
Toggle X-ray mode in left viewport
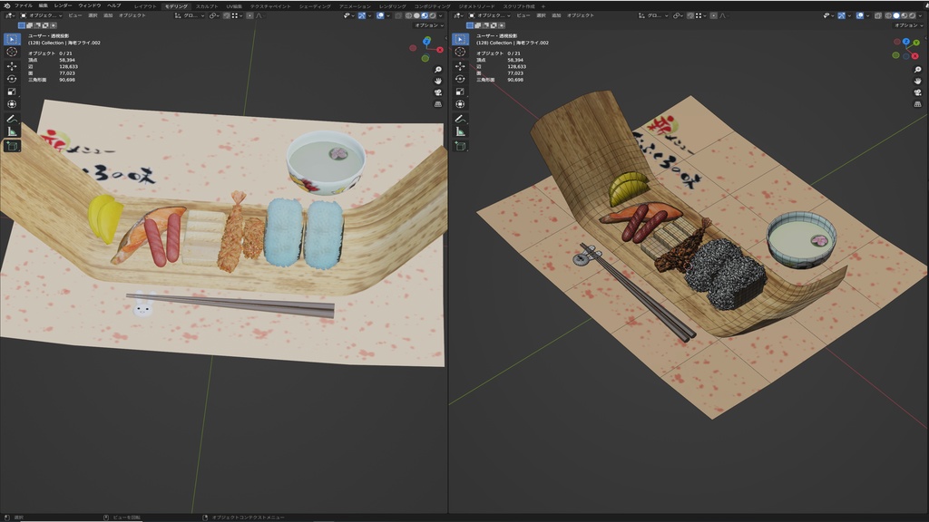pyautogui.click(x=399, y=15)
